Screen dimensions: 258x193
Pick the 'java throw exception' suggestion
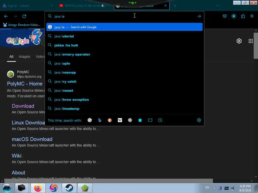124,100
